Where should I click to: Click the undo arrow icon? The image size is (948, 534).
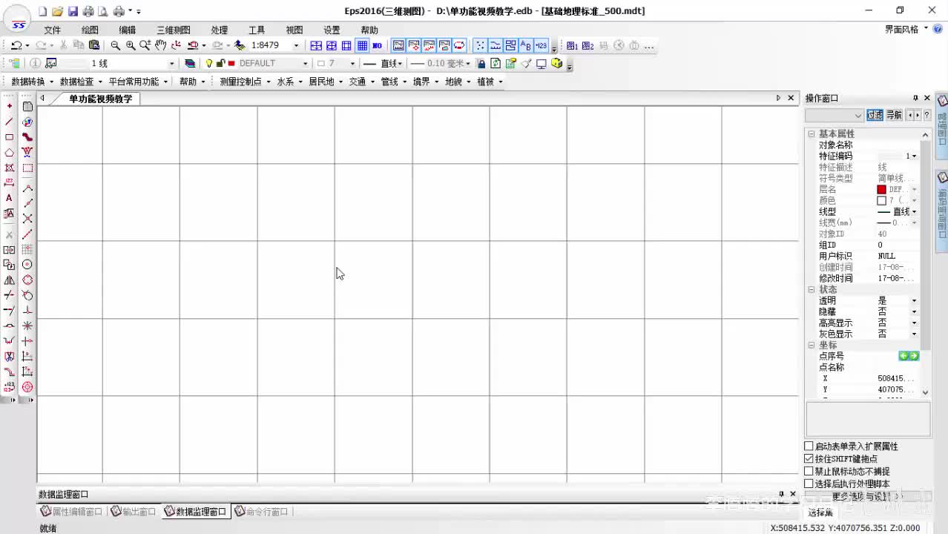(x=16, y=45)
